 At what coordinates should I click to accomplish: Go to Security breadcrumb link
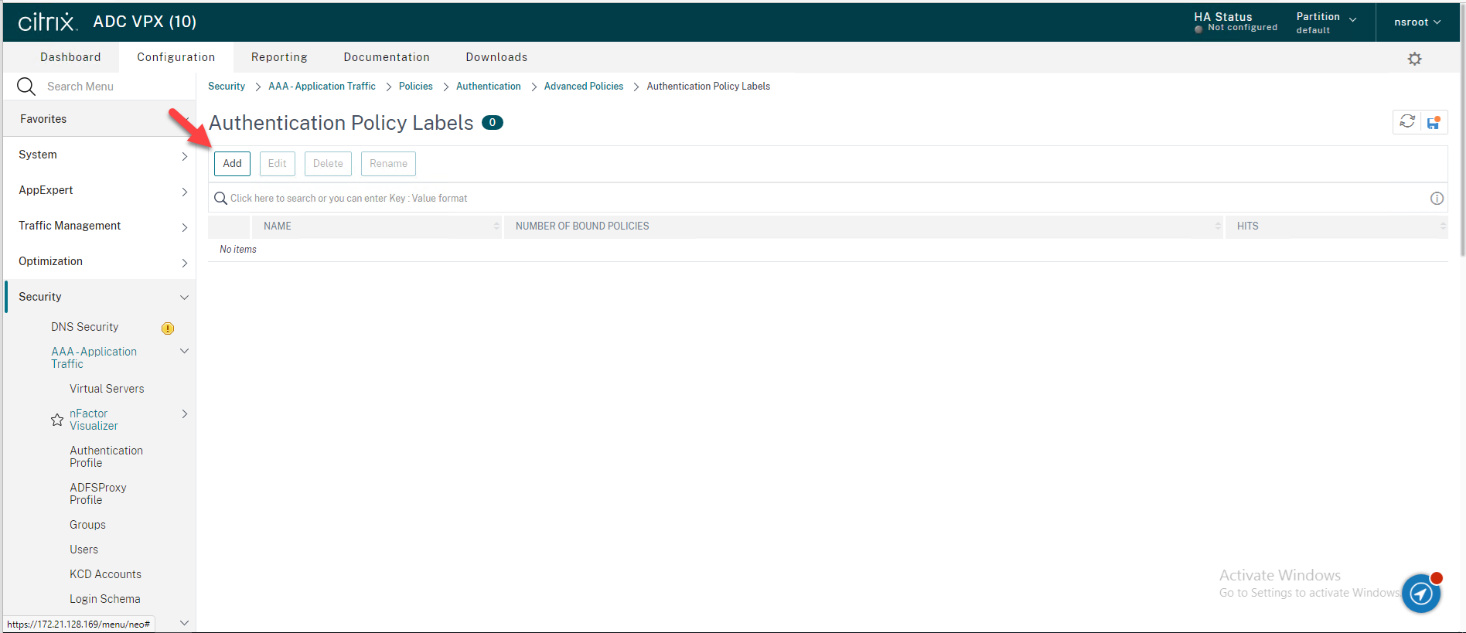point(227,87)
